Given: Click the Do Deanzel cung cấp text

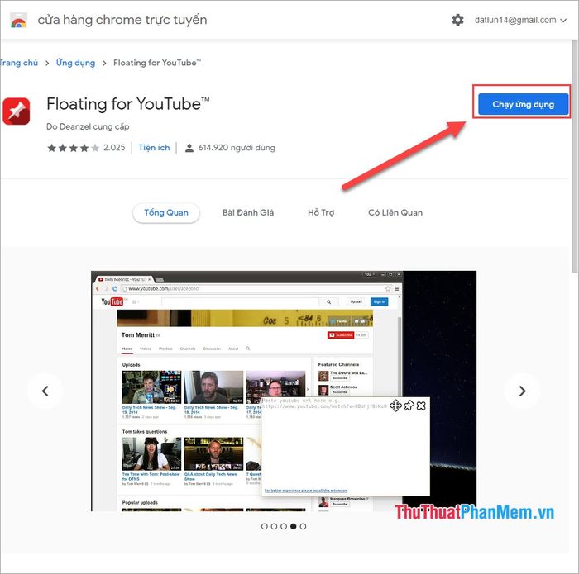Looking at the screenshot, I should point(88,126).
